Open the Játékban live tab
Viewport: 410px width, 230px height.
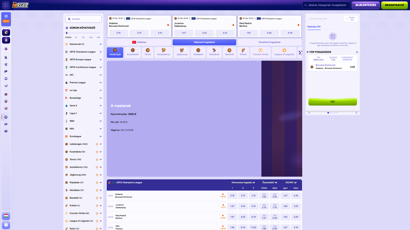(139, 42)
